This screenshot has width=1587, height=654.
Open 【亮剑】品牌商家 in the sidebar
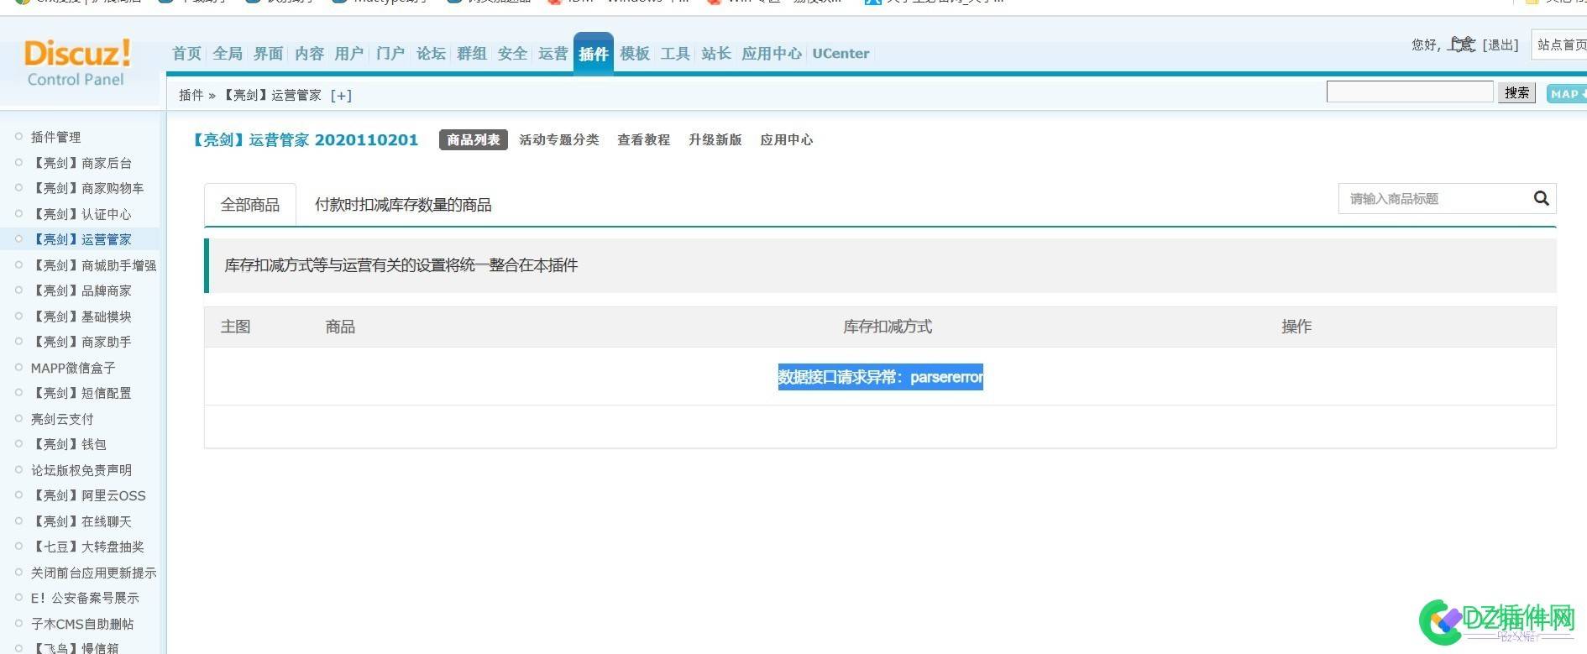[81, 290]
